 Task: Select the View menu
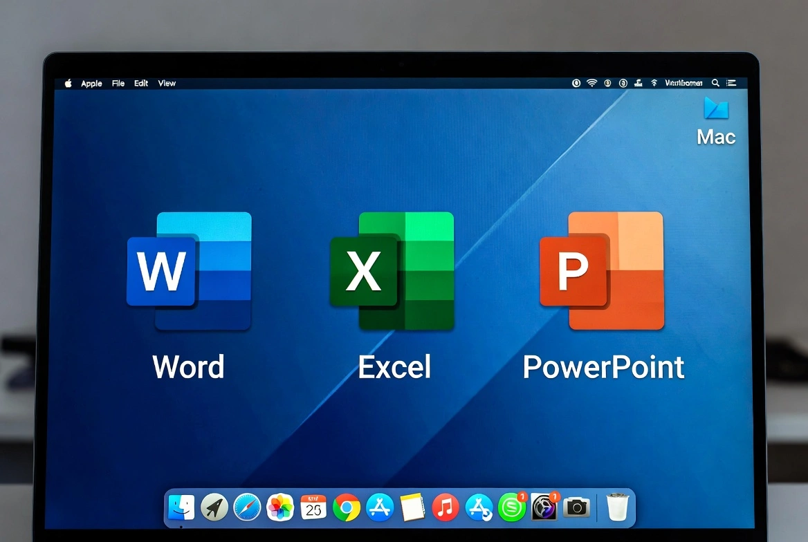pos(167,83)
